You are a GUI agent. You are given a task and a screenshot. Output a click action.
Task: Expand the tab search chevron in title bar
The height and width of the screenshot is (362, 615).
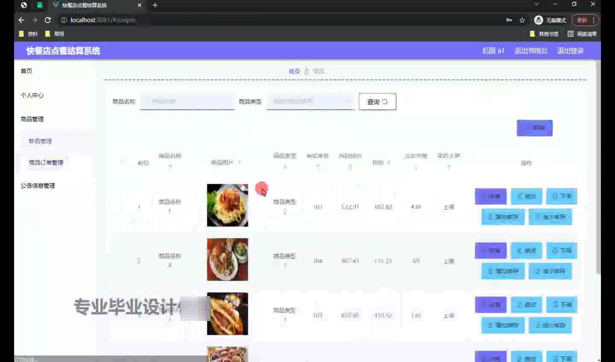coord(536,4)
